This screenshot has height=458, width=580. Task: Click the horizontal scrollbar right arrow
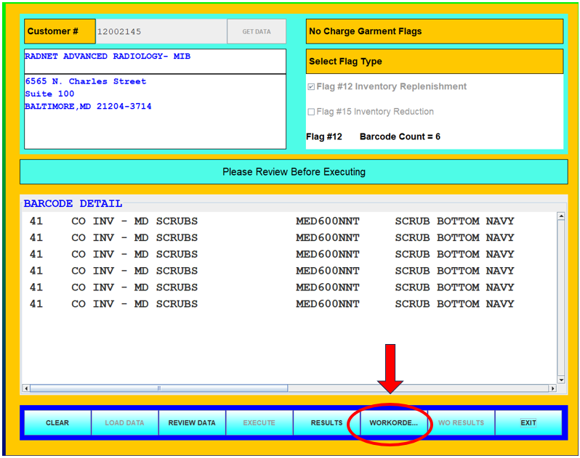[x=552, y=388]
